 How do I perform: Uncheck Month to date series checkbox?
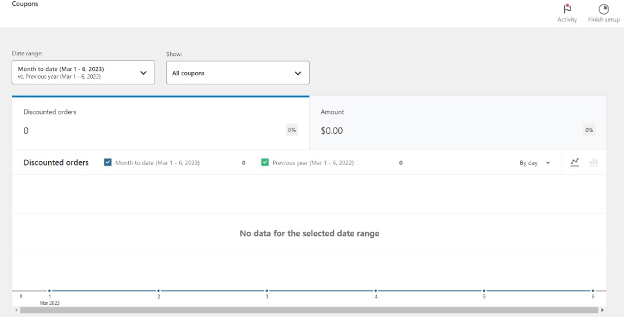tap(108, 162)
